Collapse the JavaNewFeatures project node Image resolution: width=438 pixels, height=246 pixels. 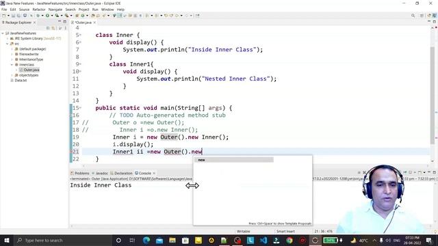tap(3, 33)
